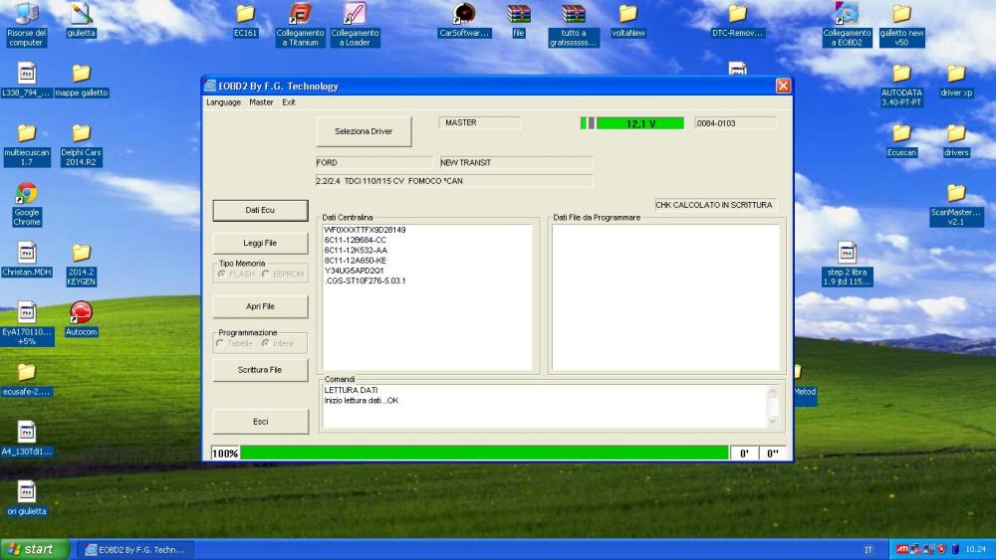Image resolution: width=996 pixels, height=560 pixels.
Task: Click the 12.1 V voltage bar
Action: pyautogui.click(x=632, y=123)
